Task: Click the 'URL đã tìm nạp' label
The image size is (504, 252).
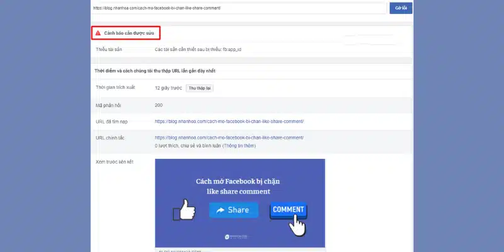Action: 112,122
